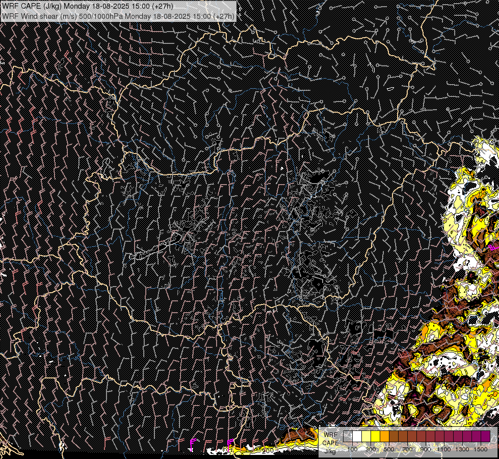Click the purple 1500 J/kg legend swatch
Image resolution: width=499 pixels, height=459 pixels.
[x=486, y=437]
